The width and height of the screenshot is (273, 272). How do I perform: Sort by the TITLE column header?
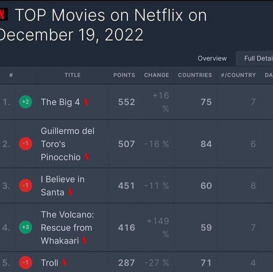pos(72,75)
